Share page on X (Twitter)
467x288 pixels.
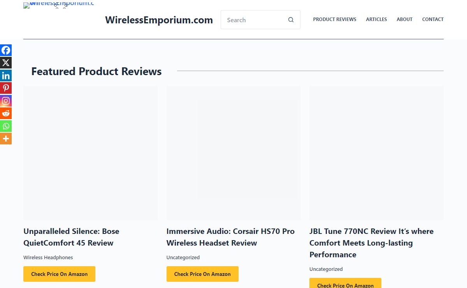(x=6, y=63)
